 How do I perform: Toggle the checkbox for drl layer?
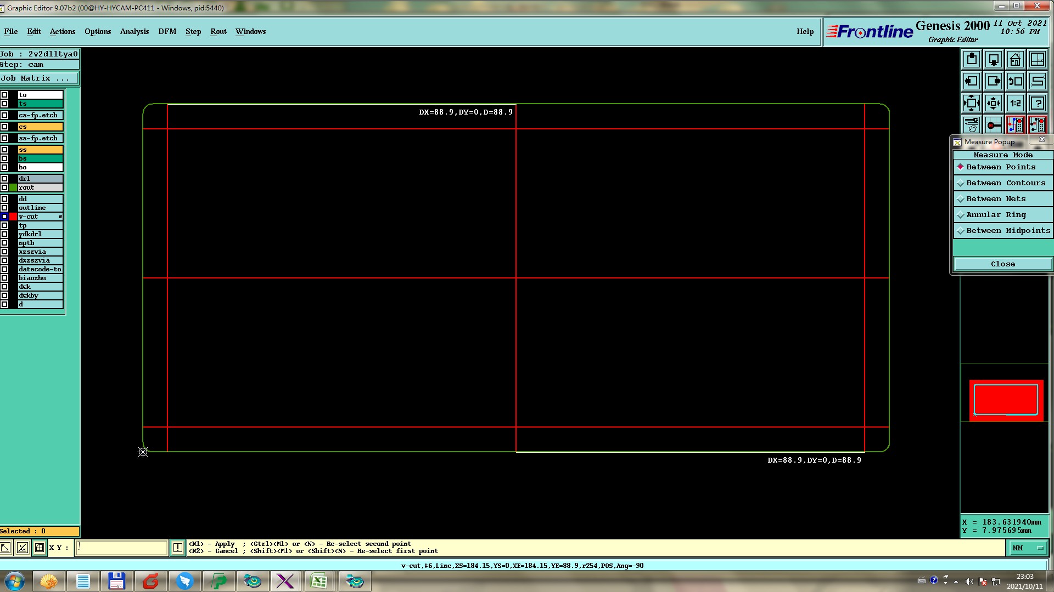(x=4, y=179)
